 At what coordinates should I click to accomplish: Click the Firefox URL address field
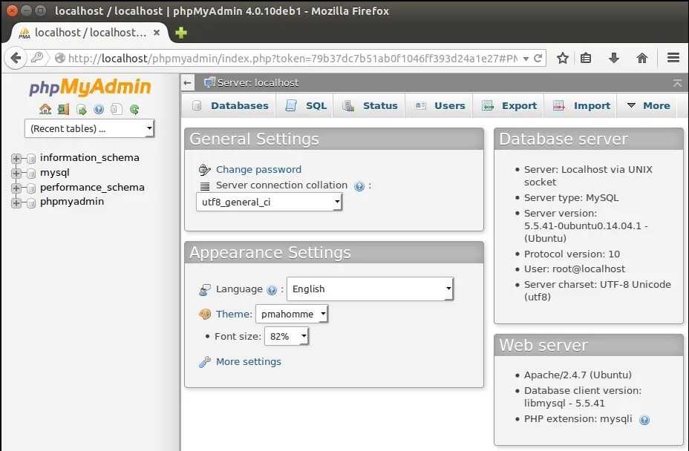pos(293,59)
